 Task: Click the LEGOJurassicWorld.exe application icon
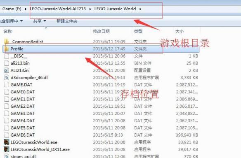(7, 142)
